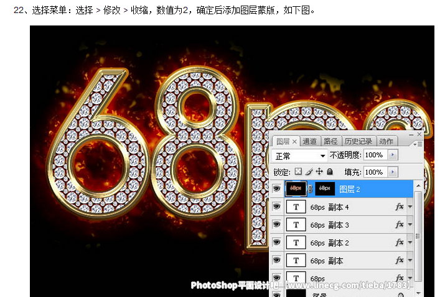Image resolution: width=445 pixels, height=297 pixels.
Task: Click the lock all padlock icon
Action: [x=330, y=171]
